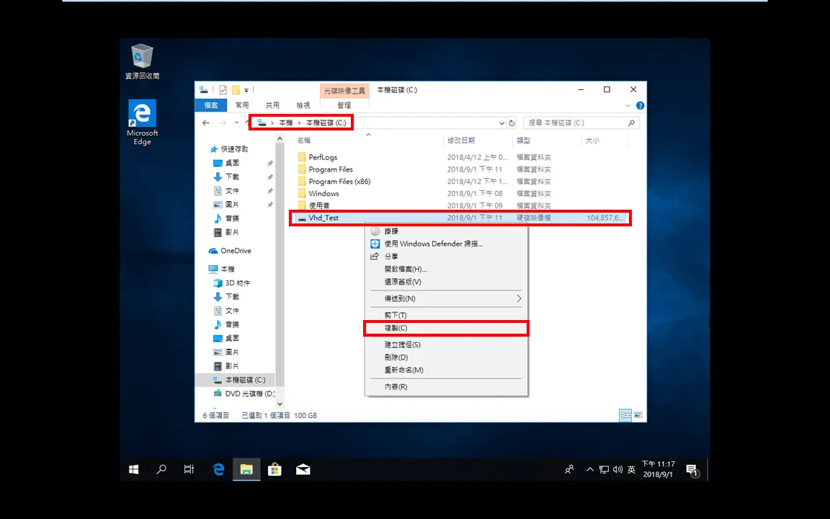Click the taskbar search magnifier icon

[161, 469]
